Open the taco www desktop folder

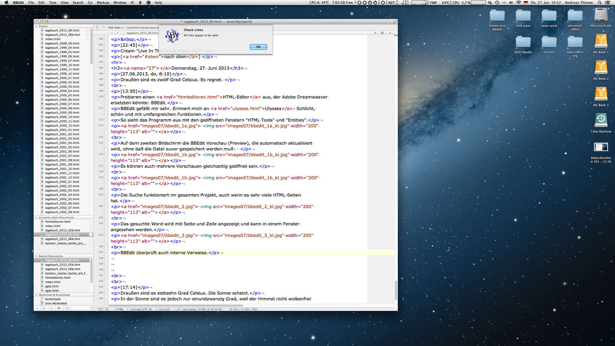[523, 16]
